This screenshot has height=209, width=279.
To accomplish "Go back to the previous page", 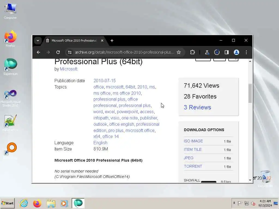I will (x=38, y=52).
